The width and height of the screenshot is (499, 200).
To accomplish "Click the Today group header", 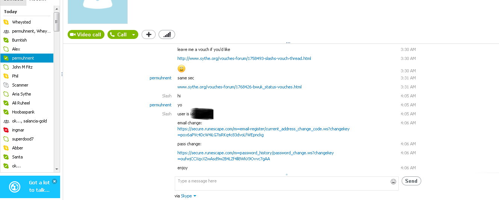I will (11, 12).
